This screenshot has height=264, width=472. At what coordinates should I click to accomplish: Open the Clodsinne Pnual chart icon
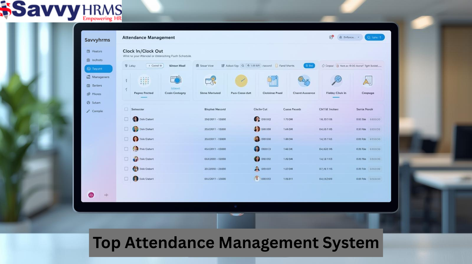pos(273,81)
